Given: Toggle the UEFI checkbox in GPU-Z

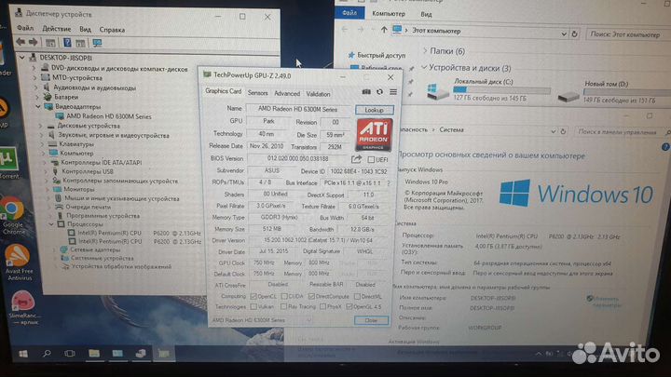Looking at the screenshot, I should [371, 159].
